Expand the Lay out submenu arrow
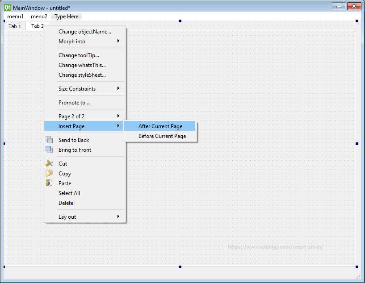Screen dimensions: 365x283 click(118, 216)
